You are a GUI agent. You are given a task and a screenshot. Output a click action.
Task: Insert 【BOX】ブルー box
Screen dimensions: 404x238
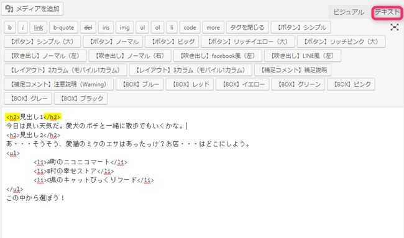click(140, 84)
